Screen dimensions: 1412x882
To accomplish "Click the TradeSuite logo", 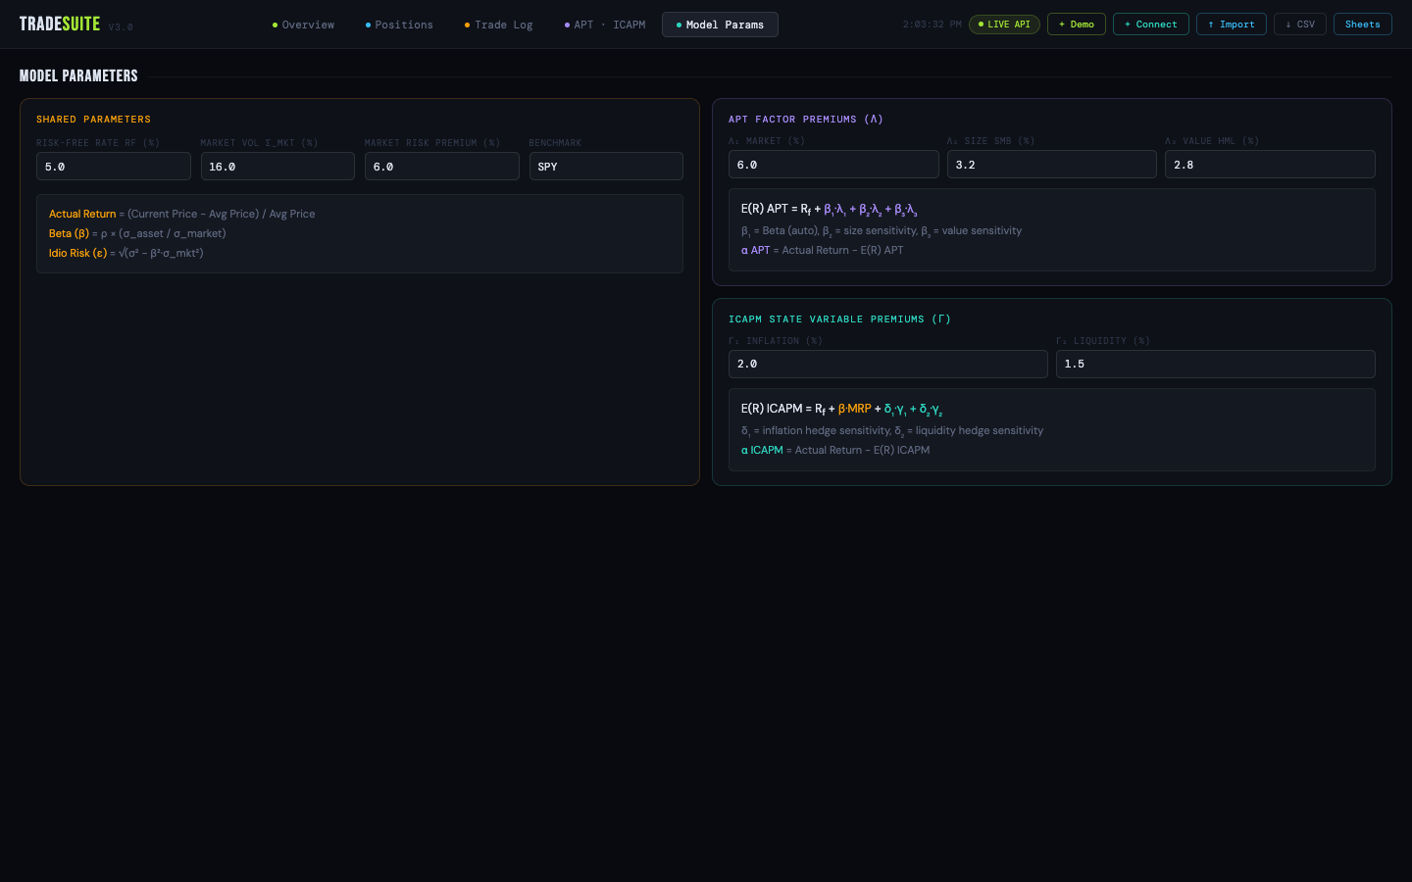I will pos(60,24).
